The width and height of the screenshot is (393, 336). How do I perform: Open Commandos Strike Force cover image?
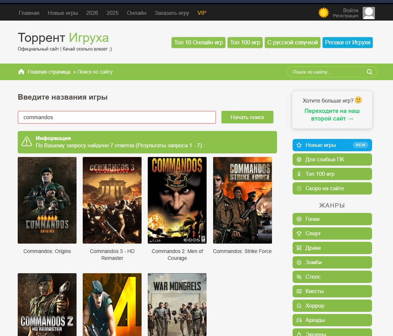coord(242,200)
